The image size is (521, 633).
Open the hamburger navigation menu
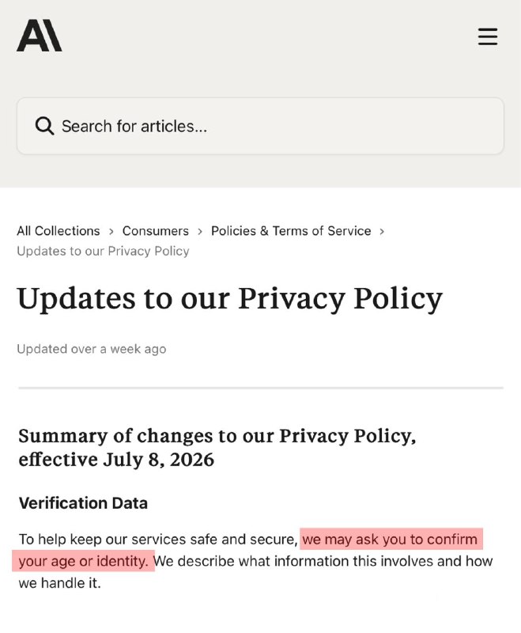488,36
